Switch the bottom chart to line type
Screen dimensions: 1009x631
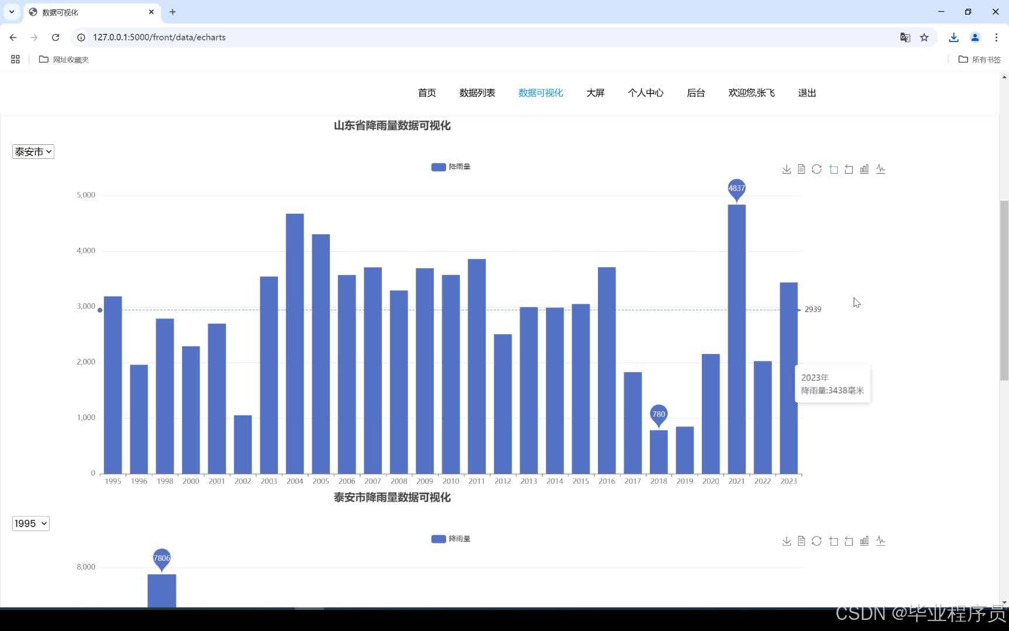click(x=881, y=541)
